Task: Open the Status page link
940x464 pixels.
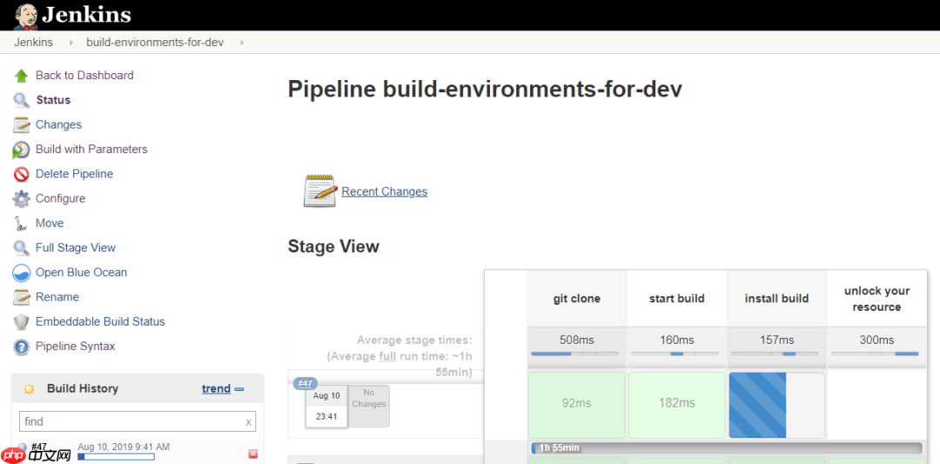Action: pos(53,100)
